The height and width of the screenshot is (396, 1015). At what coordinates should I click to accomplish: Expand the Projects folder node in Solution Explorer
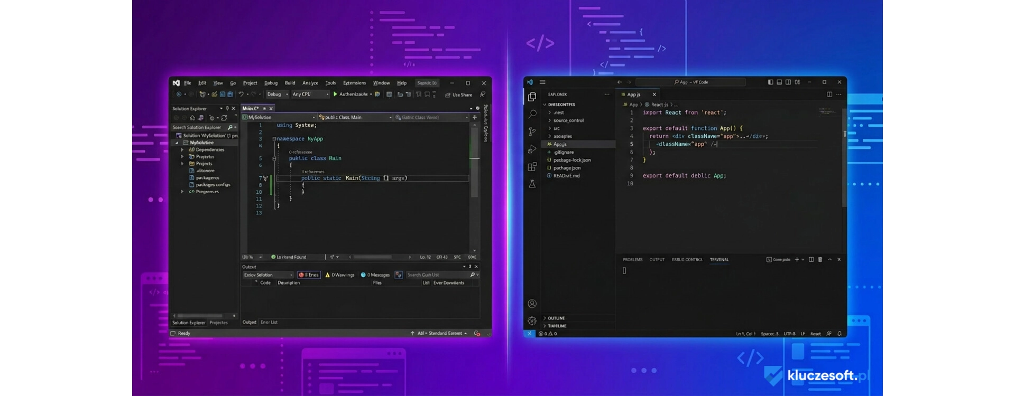(182, 164)
